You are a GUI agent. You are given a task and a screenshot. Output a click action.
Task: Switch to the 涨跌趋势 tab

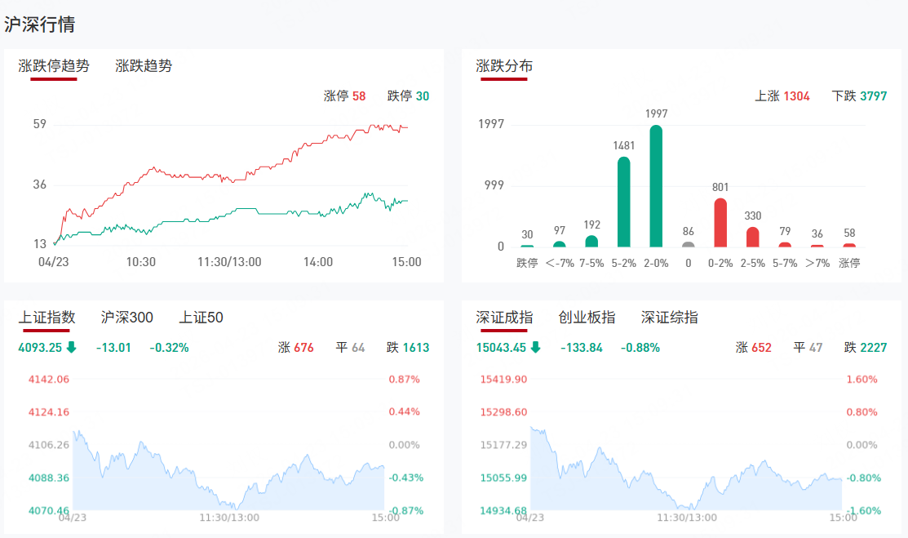click(x=144, y=66)
